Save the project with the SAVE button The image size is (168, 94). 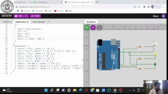(x=19, y=16)
